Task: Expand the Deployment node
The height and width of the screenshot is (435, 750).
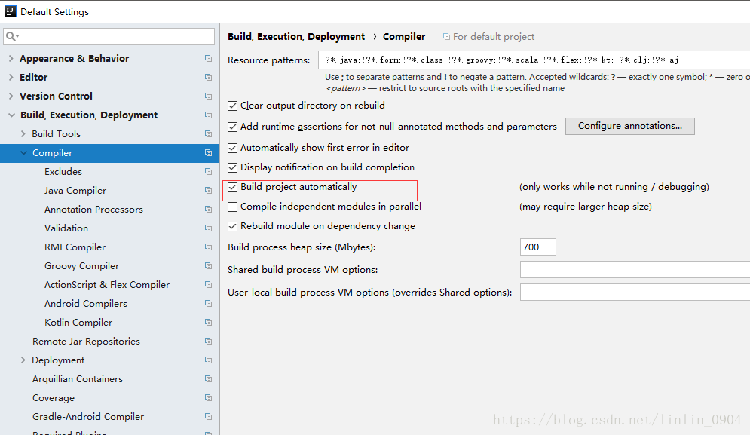Action: (23, 360)
